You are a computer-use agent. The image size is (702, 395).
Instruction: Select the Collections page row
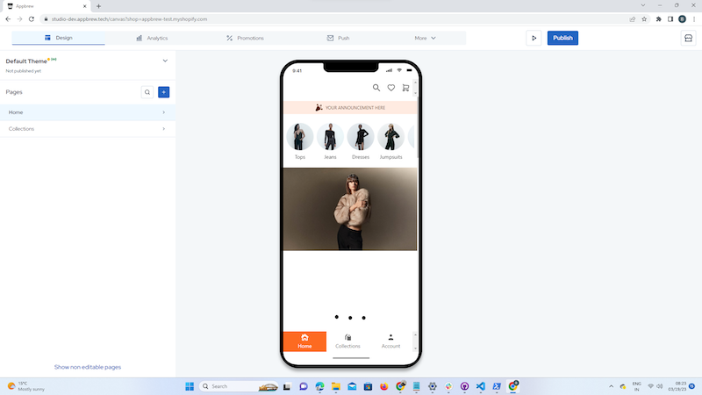[x=87, y=129]
